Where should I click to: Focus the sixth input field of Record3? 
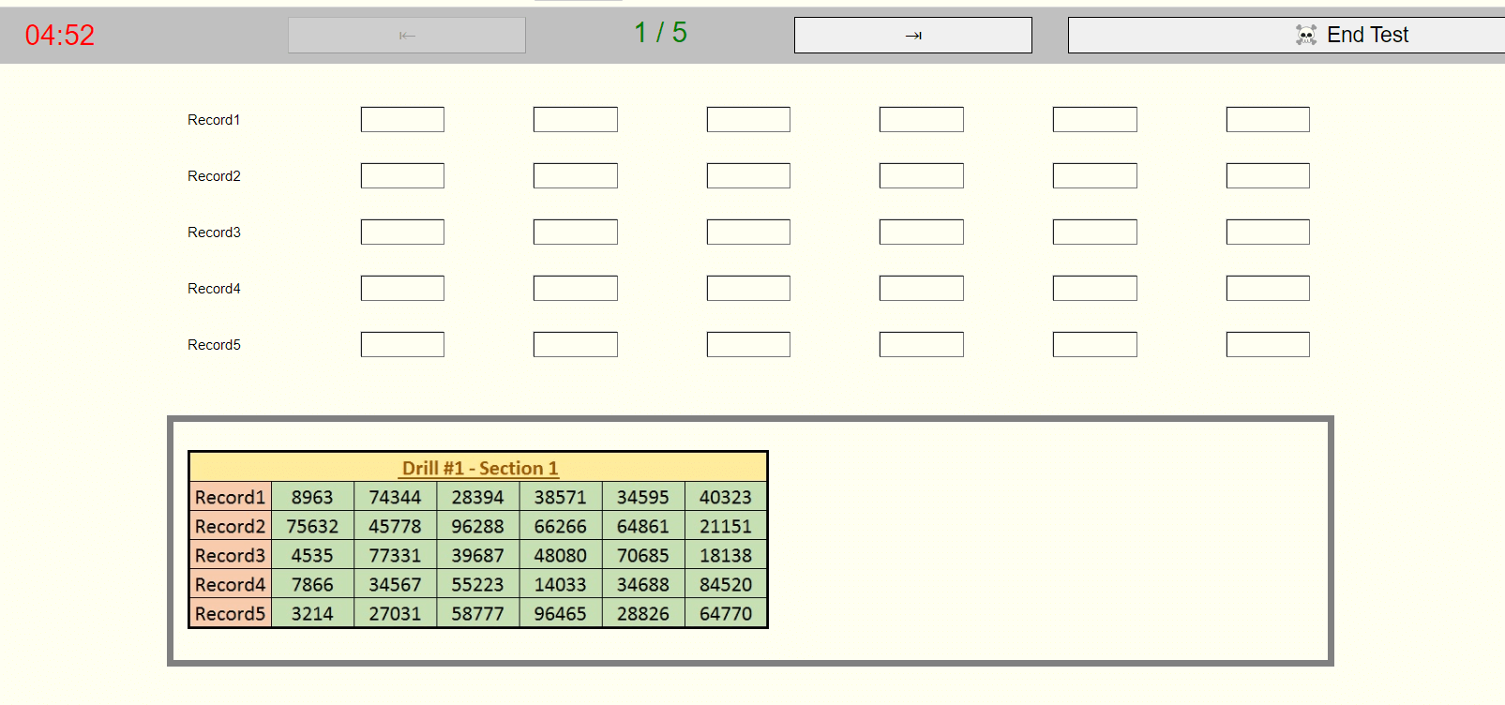pyautogui.click(x=1268, y=232)
